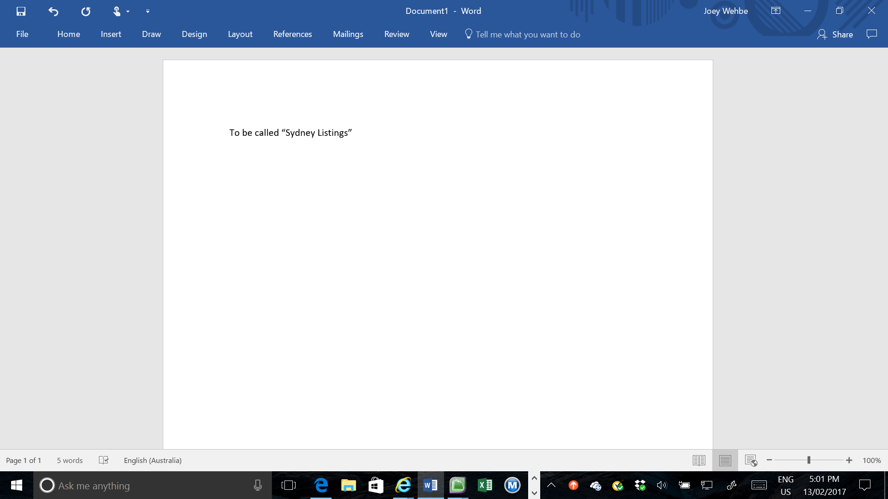This screenshot has width=888, height=499.
Task: Click the Redo/Repeat icon
Action: [x=86, y=11]
